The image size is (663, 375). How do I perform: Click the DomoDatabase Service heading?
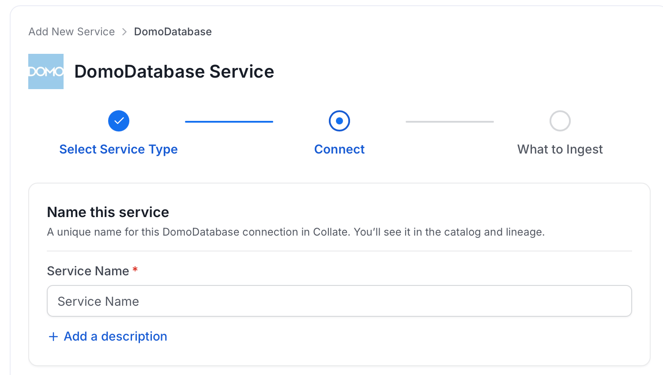coord(174,71)
